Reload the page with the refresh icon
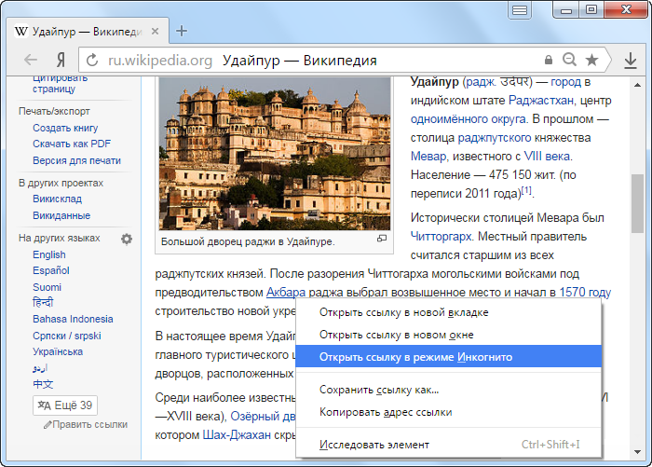This screenshot has width=652, height=467. point(92,61)
